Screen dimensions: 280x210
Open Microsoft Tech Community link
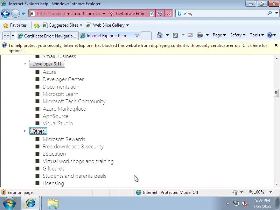pos(74,101)
